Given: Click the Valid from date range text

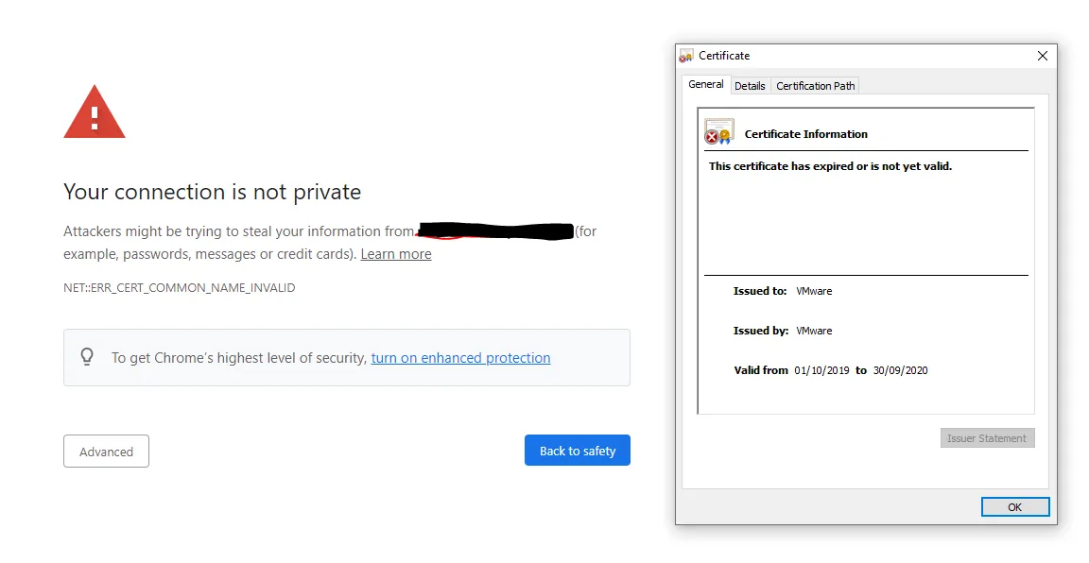Looking at the screenshot, I should pos(860,370).
